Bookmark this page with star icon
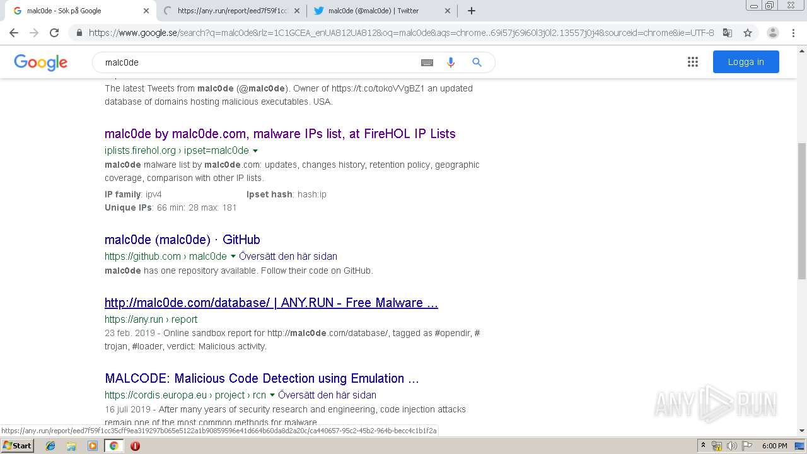This screenshot has height=454, width=807. [748, 33]
